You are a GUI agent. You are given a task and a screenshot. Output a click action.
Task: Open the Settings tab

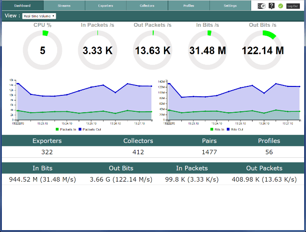pos(230,6)
